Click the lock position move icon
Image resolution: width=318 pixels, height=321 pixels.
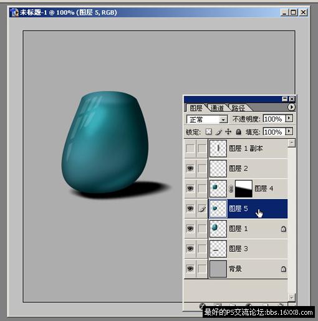click(x=228, y=132)
